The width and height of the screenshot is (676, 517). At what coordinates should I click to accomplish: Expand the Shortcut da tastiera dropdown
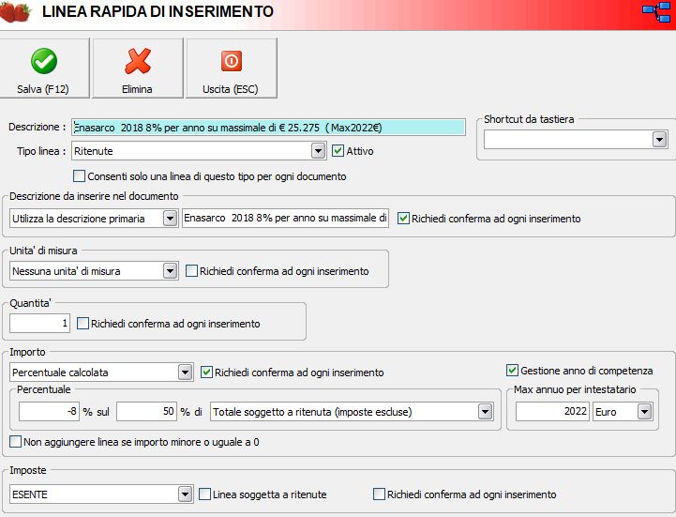(x=658, y=139)
